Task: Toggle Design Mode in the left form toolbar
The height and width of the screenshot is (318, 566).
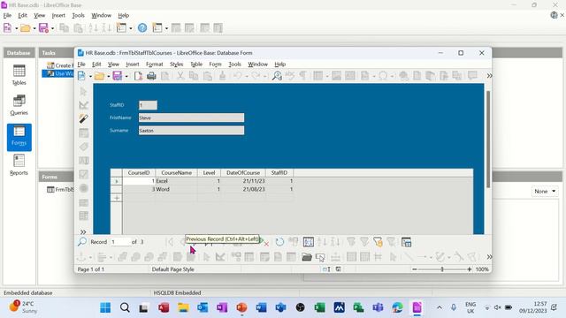Action: [x=84, y=105]
